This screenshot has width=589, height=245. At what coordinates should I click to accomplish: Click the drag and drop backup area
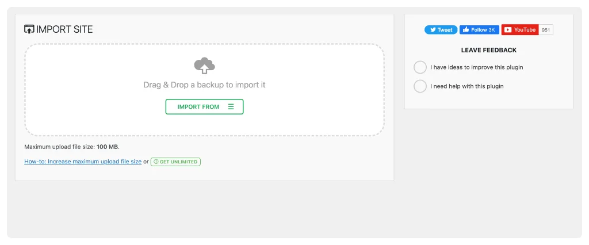204,90
